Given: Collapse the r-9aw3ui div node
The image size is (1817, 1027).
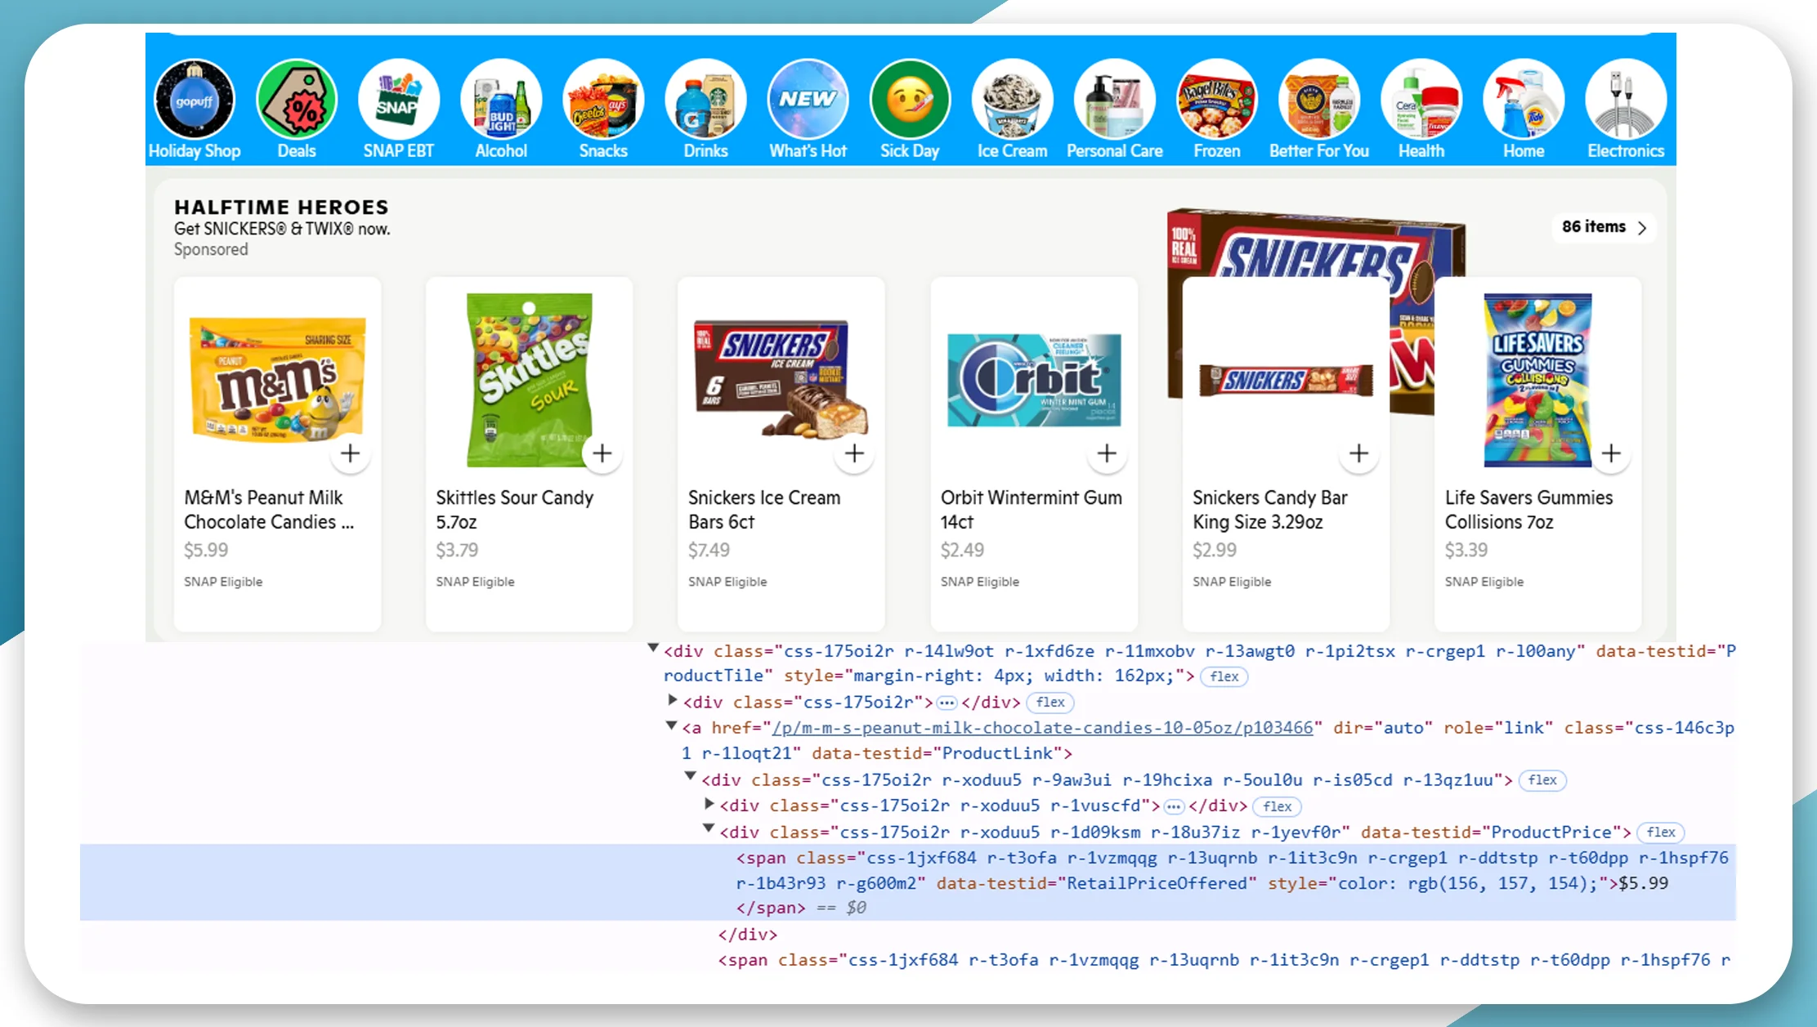Looking at the screenshot, I should [691, 777].
